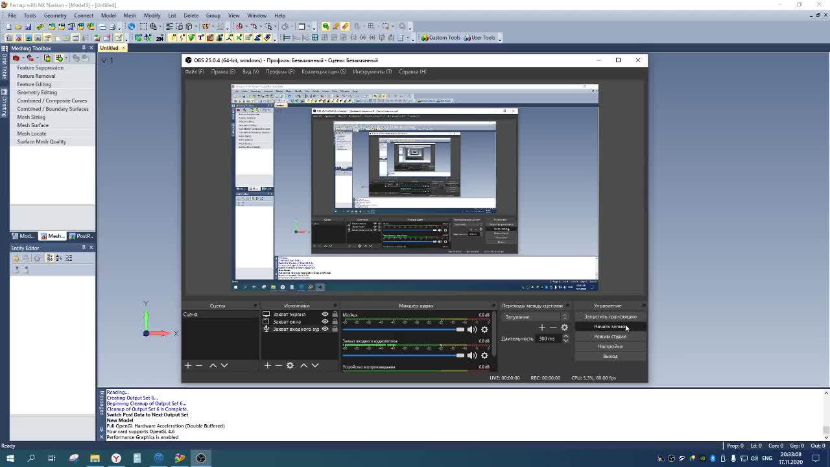Screen dimensions: 830x467
Task: Click Windows Start button
Action: click(10, 458)
